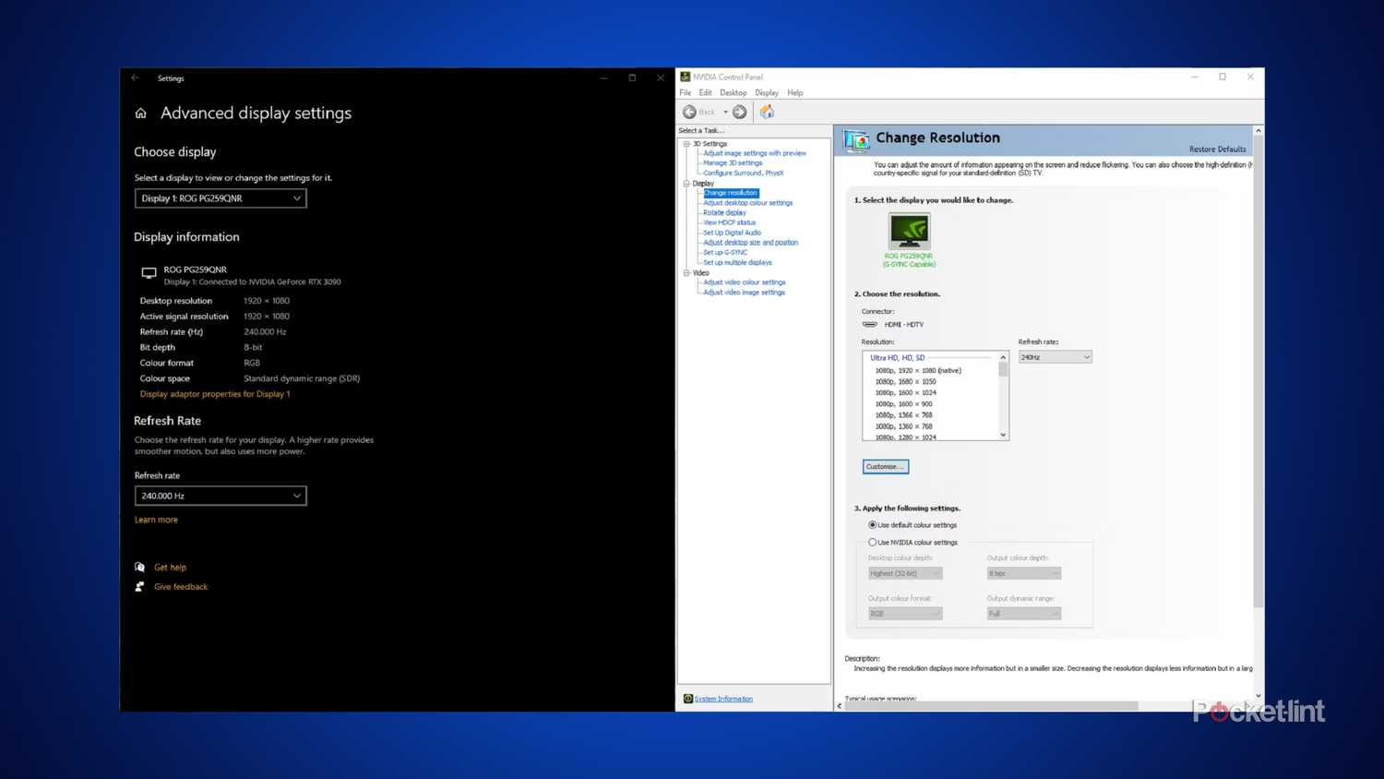
Task: Open the Display 1: ROG PG259QNR dropdown
Action: [220, 198]
